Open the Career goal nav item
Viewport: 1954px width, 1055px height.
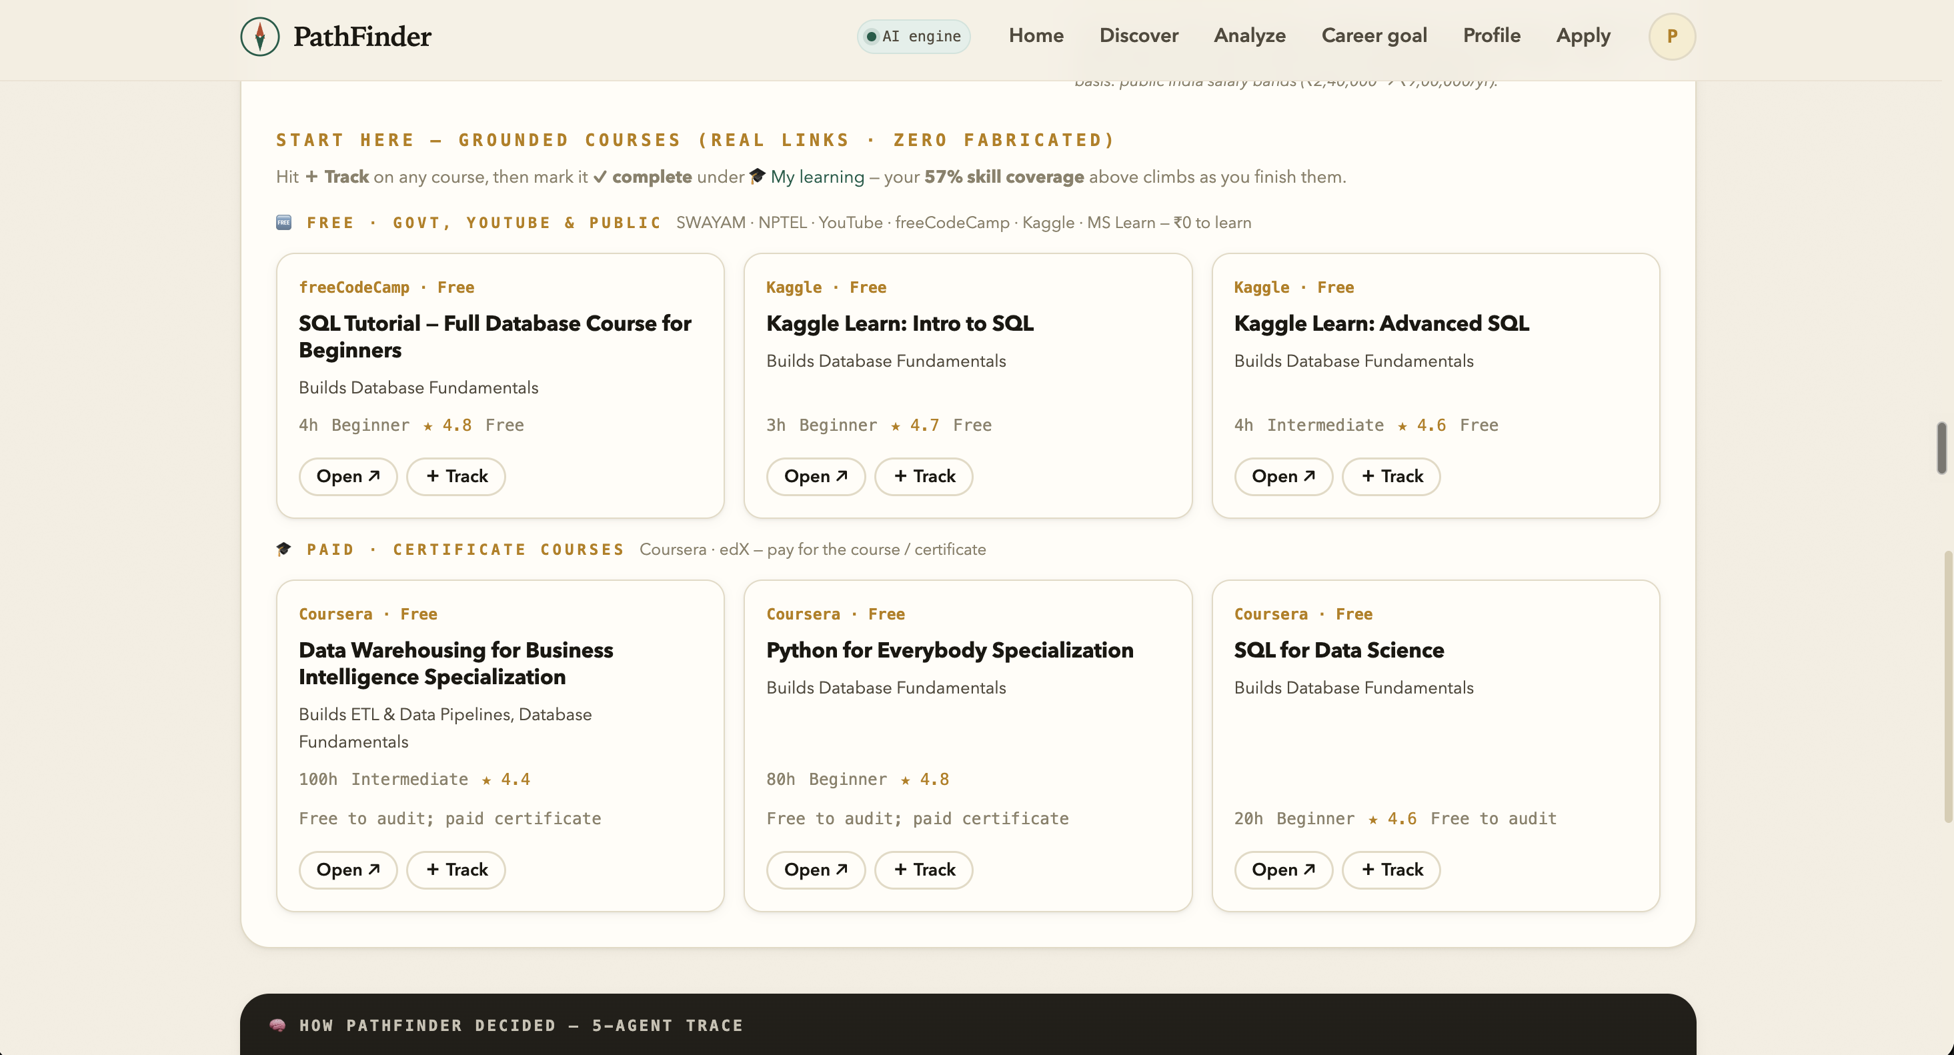(x=1374, y=35)
